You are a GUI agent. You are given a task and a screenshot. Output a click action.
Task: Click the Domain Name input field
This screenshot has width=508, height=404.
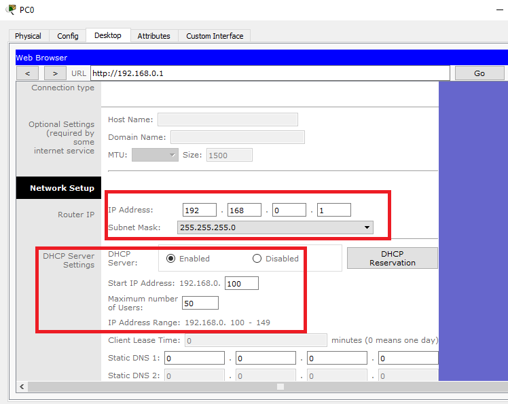[x=238, y=137]
